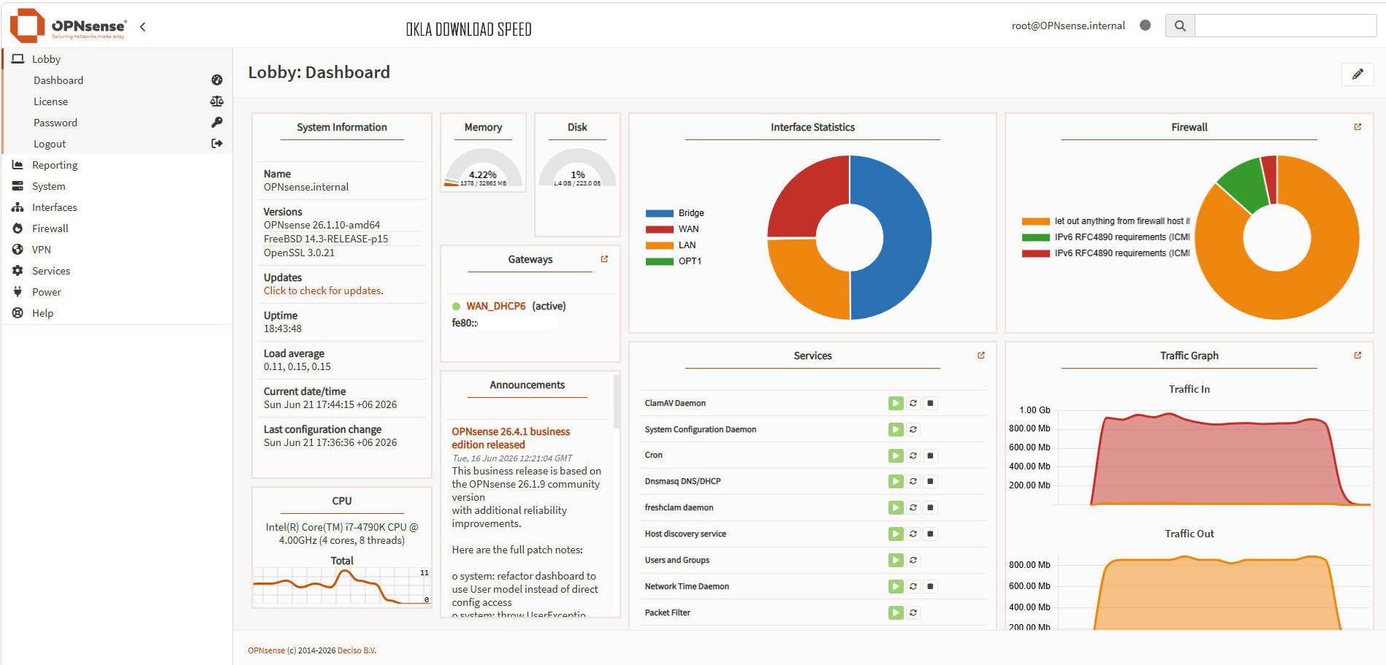Open the WAN_DHCP6 gateway link
The image size is (1386, 665).
[x=496, y=306]
